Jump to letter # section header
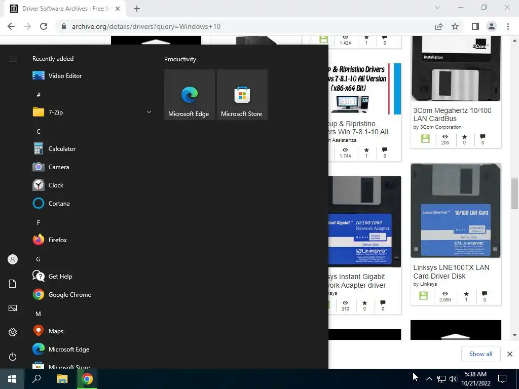 click(39, 95)
